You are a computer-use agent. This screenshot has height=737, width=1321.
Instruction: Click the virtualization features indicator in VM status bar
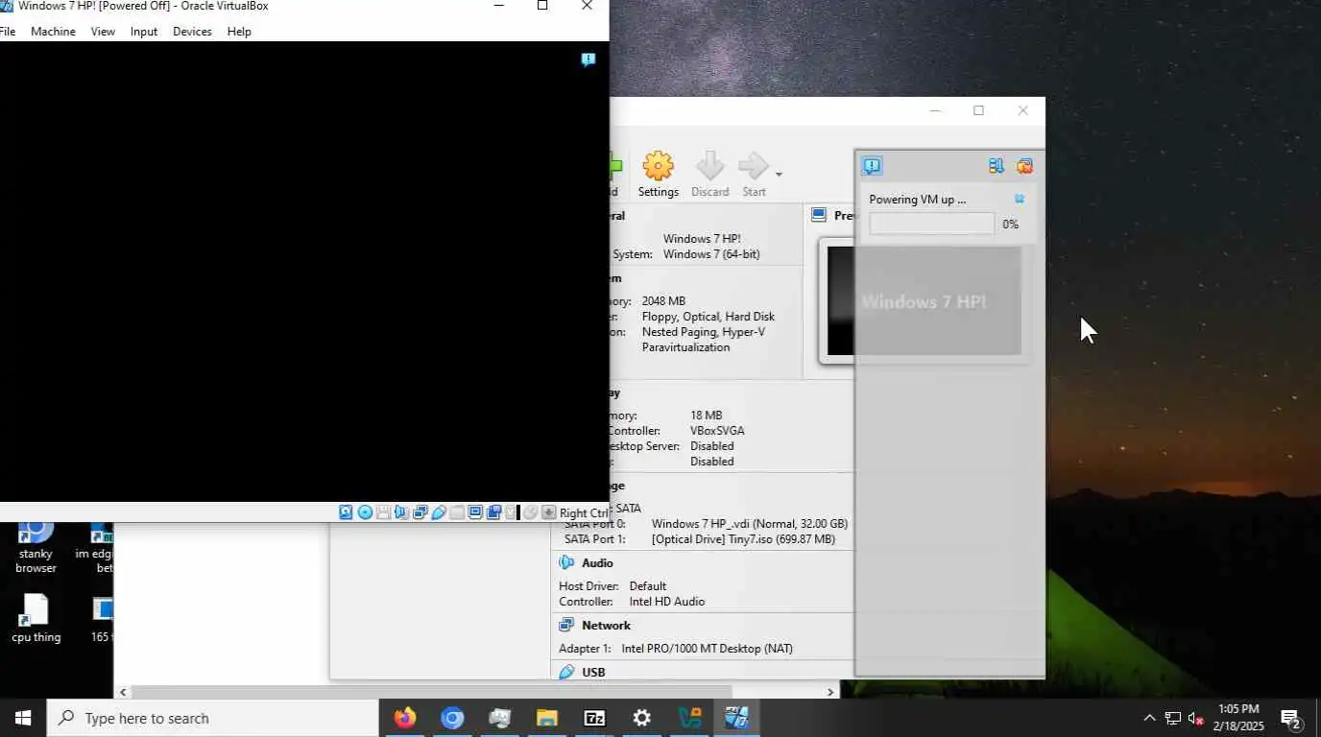coord(511,512)
